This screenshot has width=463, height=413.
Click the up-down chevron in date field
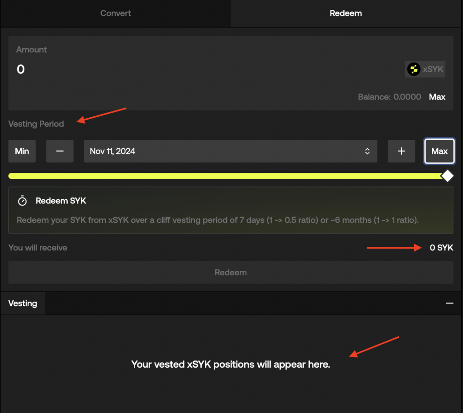point(367,151)
